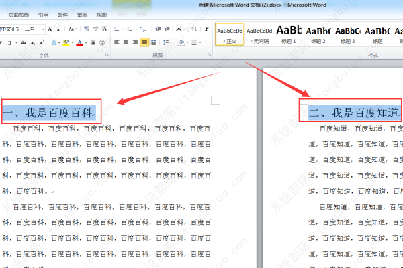Expand the font color arrow
The width and height of the screenshot is (403, 268).
click(x=86, y=43)
